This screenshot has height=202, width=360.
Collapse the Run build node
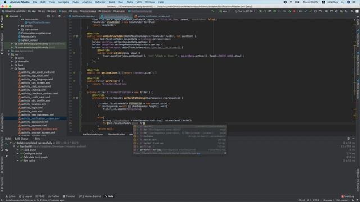[x=14, y=146]
